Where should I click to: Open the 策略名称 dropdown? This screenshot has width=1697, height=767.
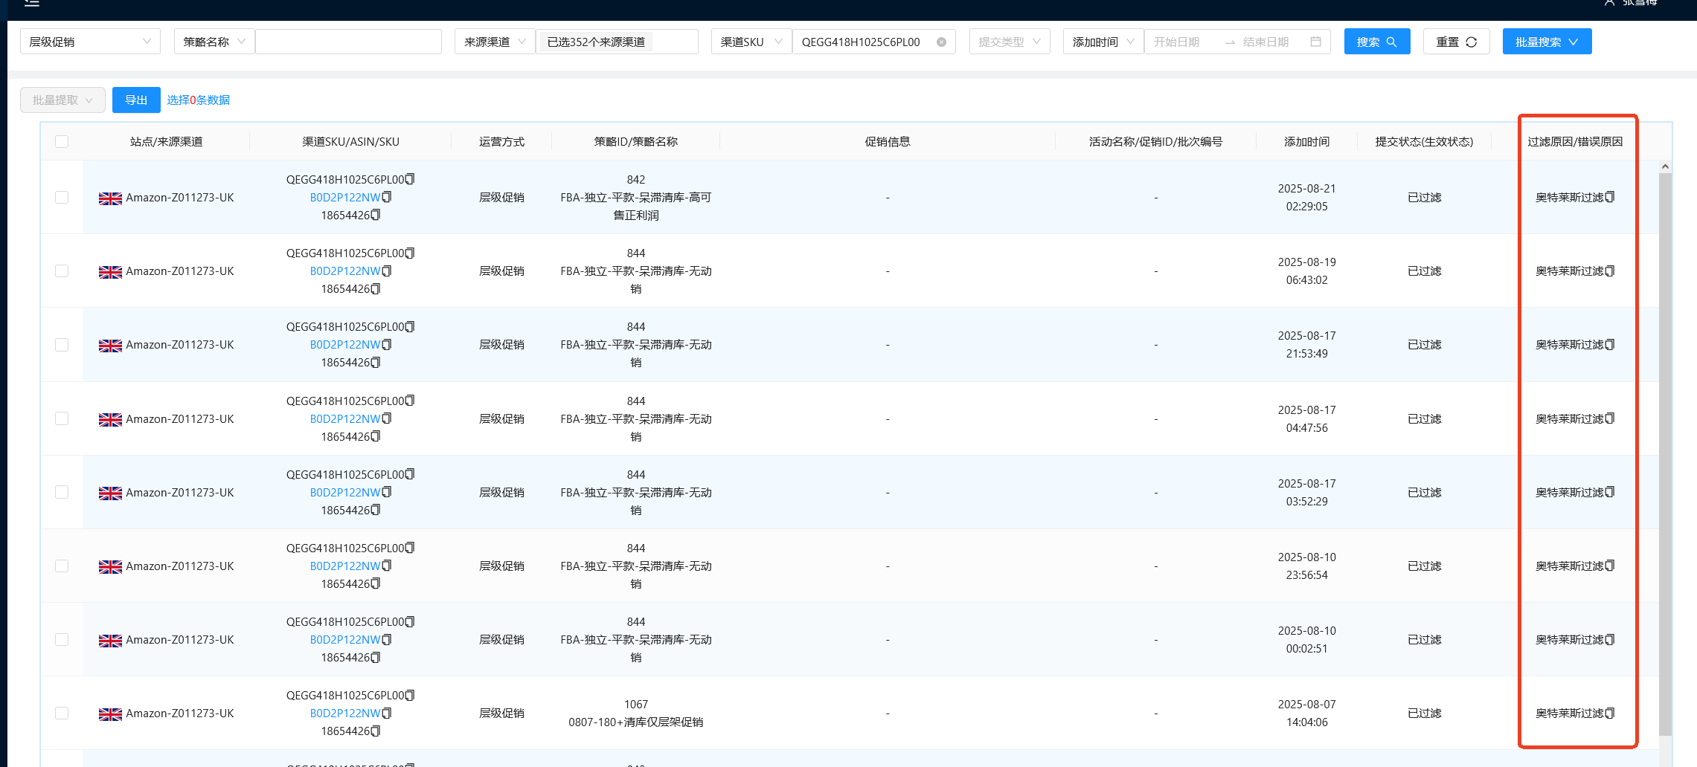tap(214, 42)
